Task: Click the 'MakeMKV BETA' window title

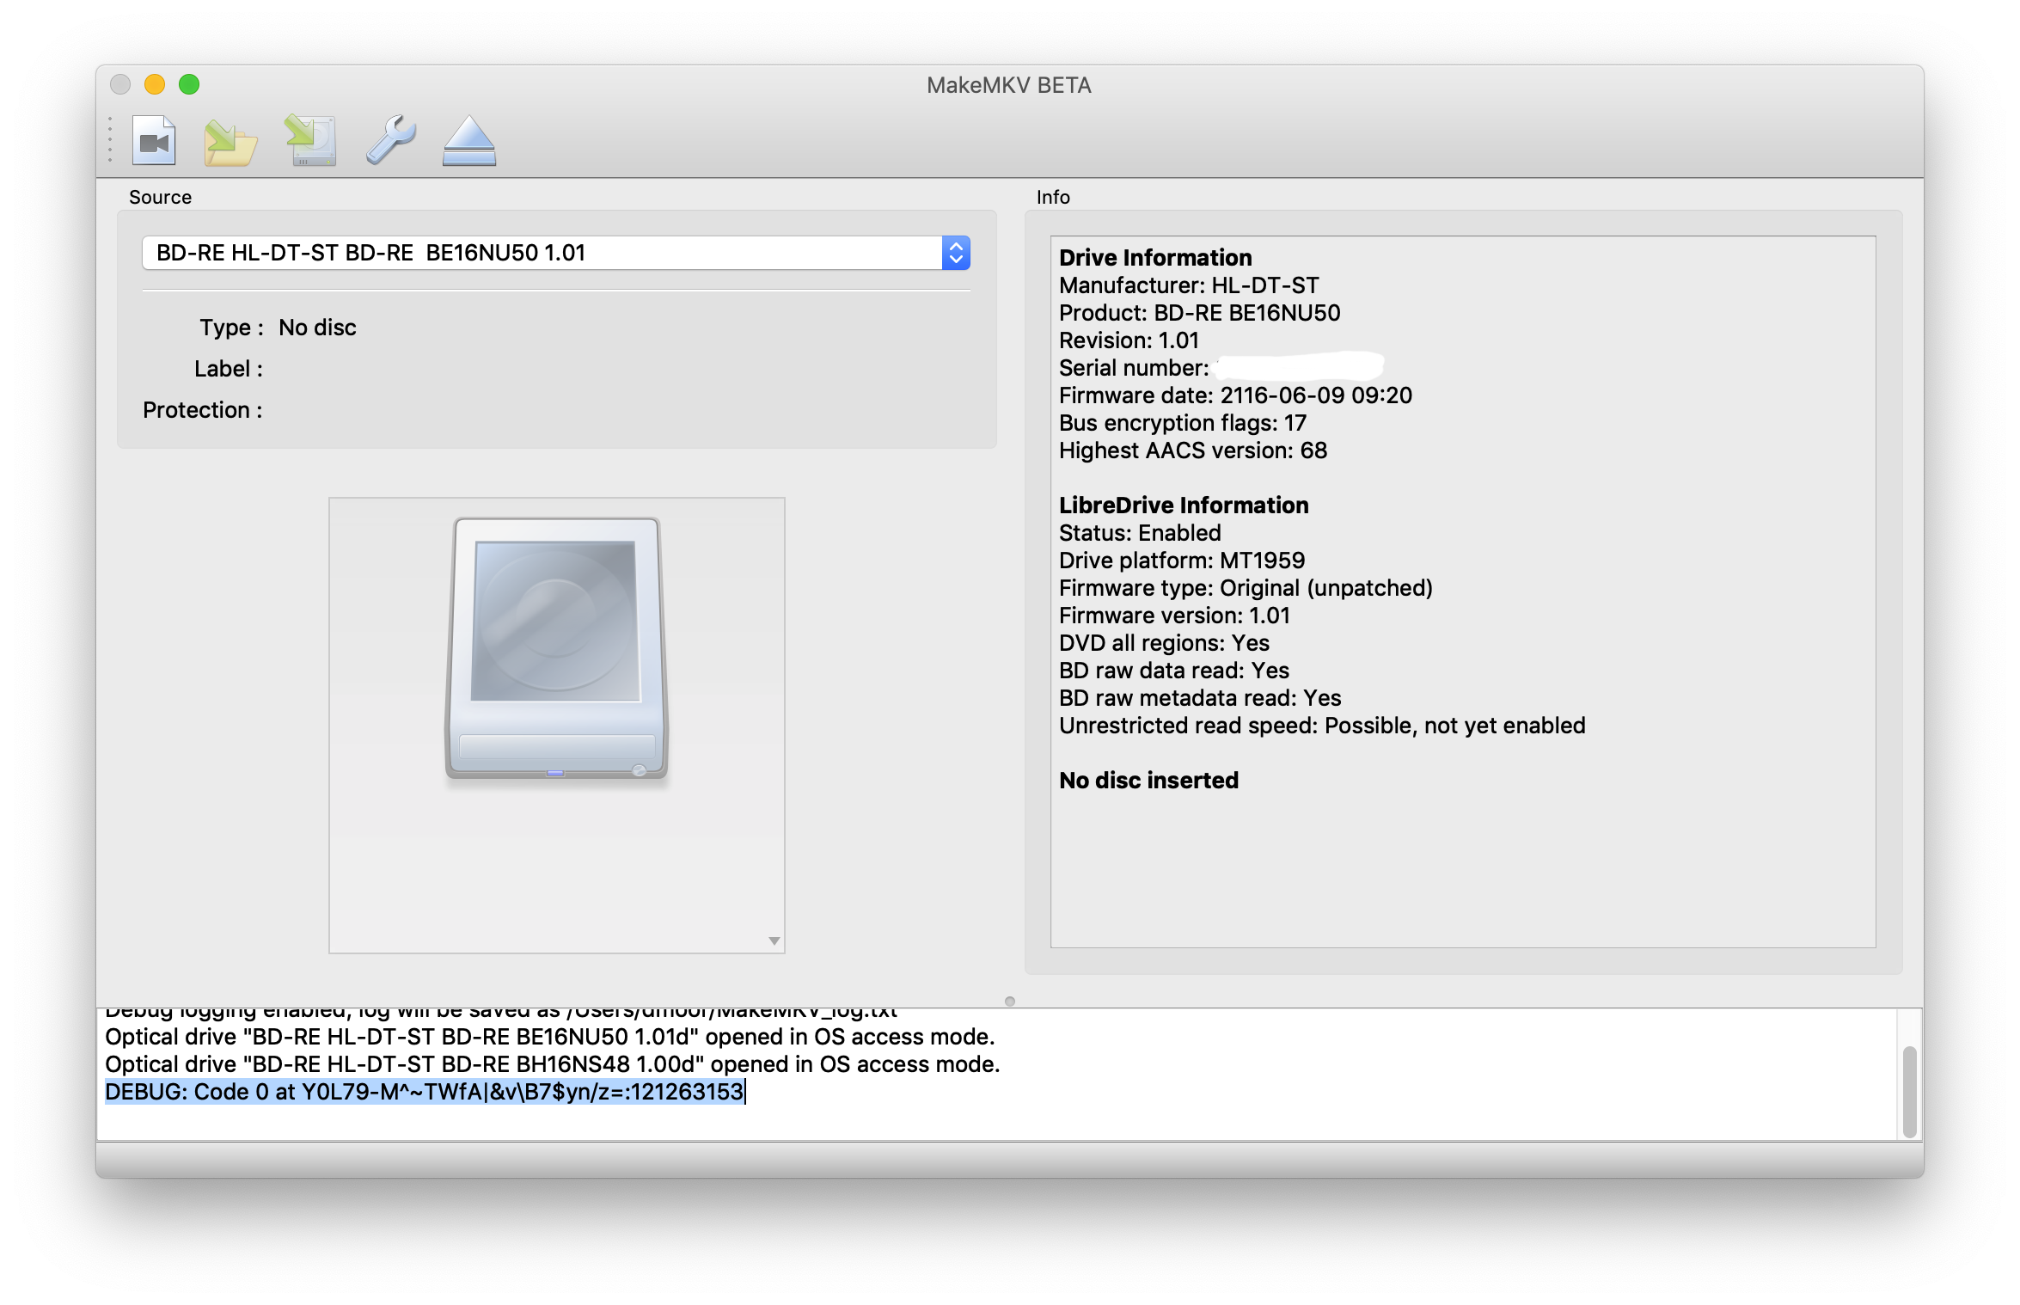Action: [x=1009, y=85]
